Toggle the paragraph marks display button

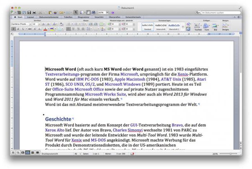[76, 13]
